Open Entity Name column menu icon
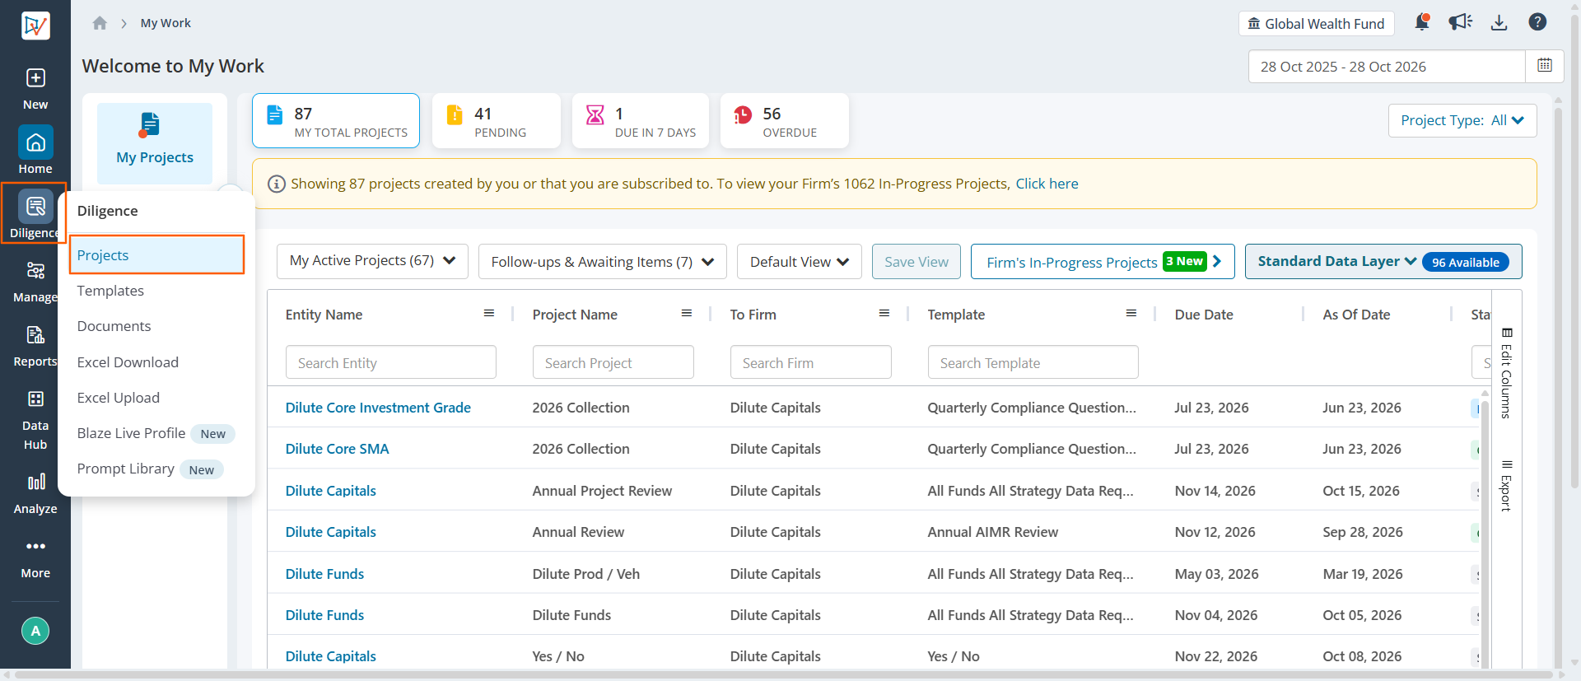 click(x=489, y=313)
